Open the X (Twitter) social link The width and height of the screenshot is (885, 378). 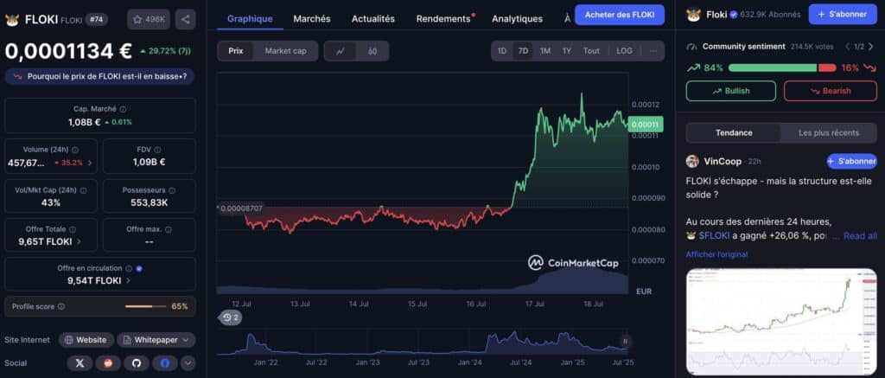(80, 363)
